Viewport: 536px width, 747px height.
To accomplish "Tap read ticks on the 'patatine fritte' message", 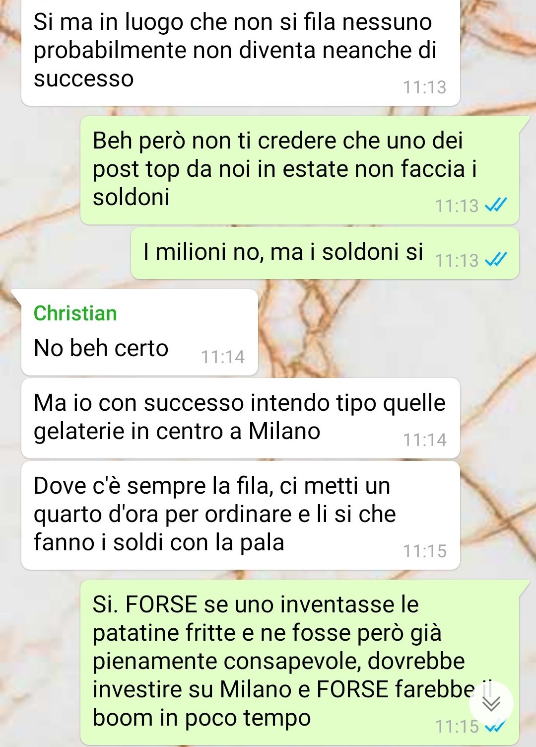I will coord(496,727).
